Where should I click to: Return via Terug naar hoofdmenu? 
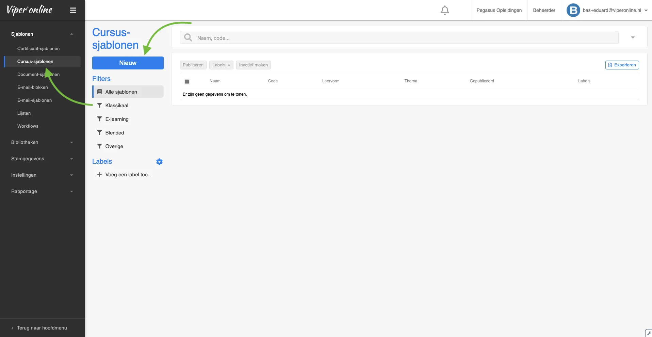(42, 328)
